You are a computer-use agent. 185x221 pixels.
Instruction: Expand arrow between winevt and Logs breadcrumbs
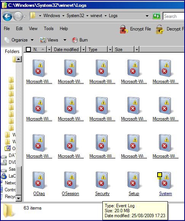click(x=105, y=16)
